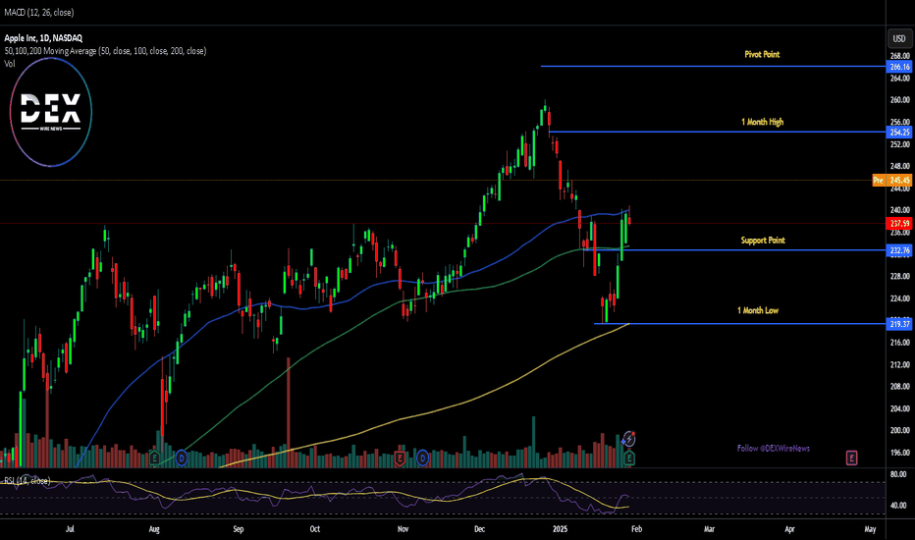Click the 232.76 support price tag
915x540 pixels.
tap(900, 250)
